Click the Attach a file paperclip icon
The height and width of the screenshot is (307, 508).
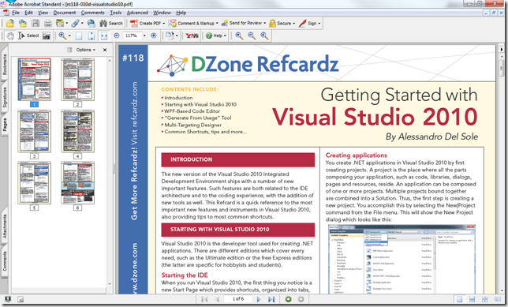(x=75, y=23)
